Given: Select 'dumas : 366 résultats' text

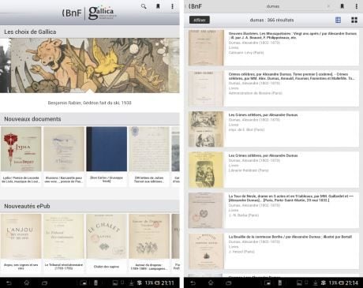Looking at the screenshot, I should coord(271,20).
